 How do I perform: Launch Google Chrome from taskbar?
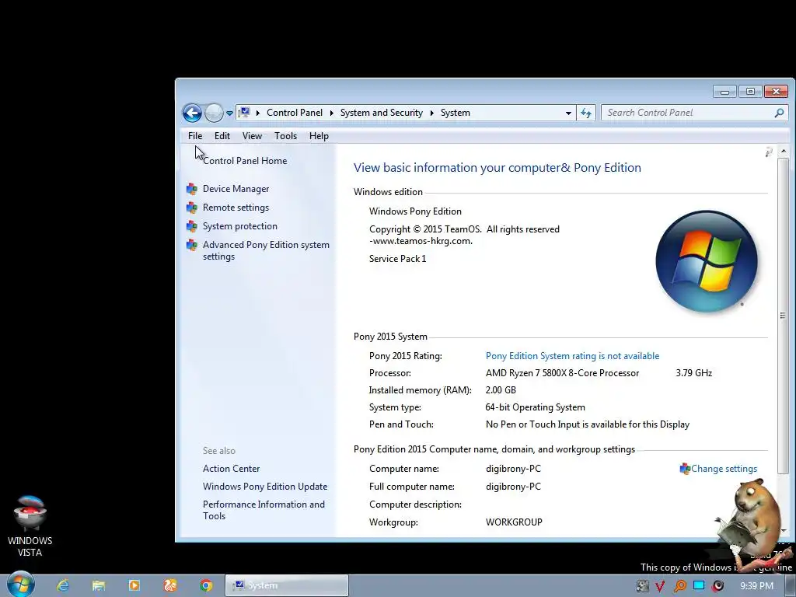tap(205, 586)
